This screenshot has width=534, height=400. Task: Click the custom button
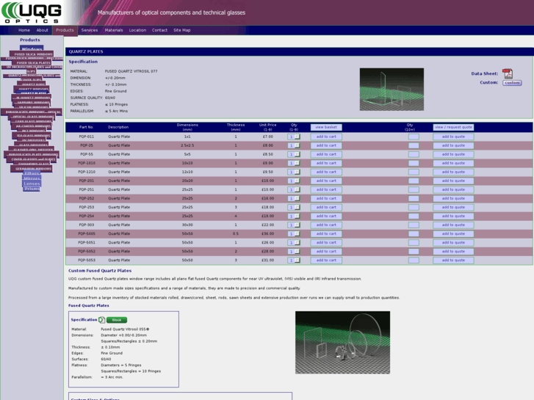coord(512,83)
